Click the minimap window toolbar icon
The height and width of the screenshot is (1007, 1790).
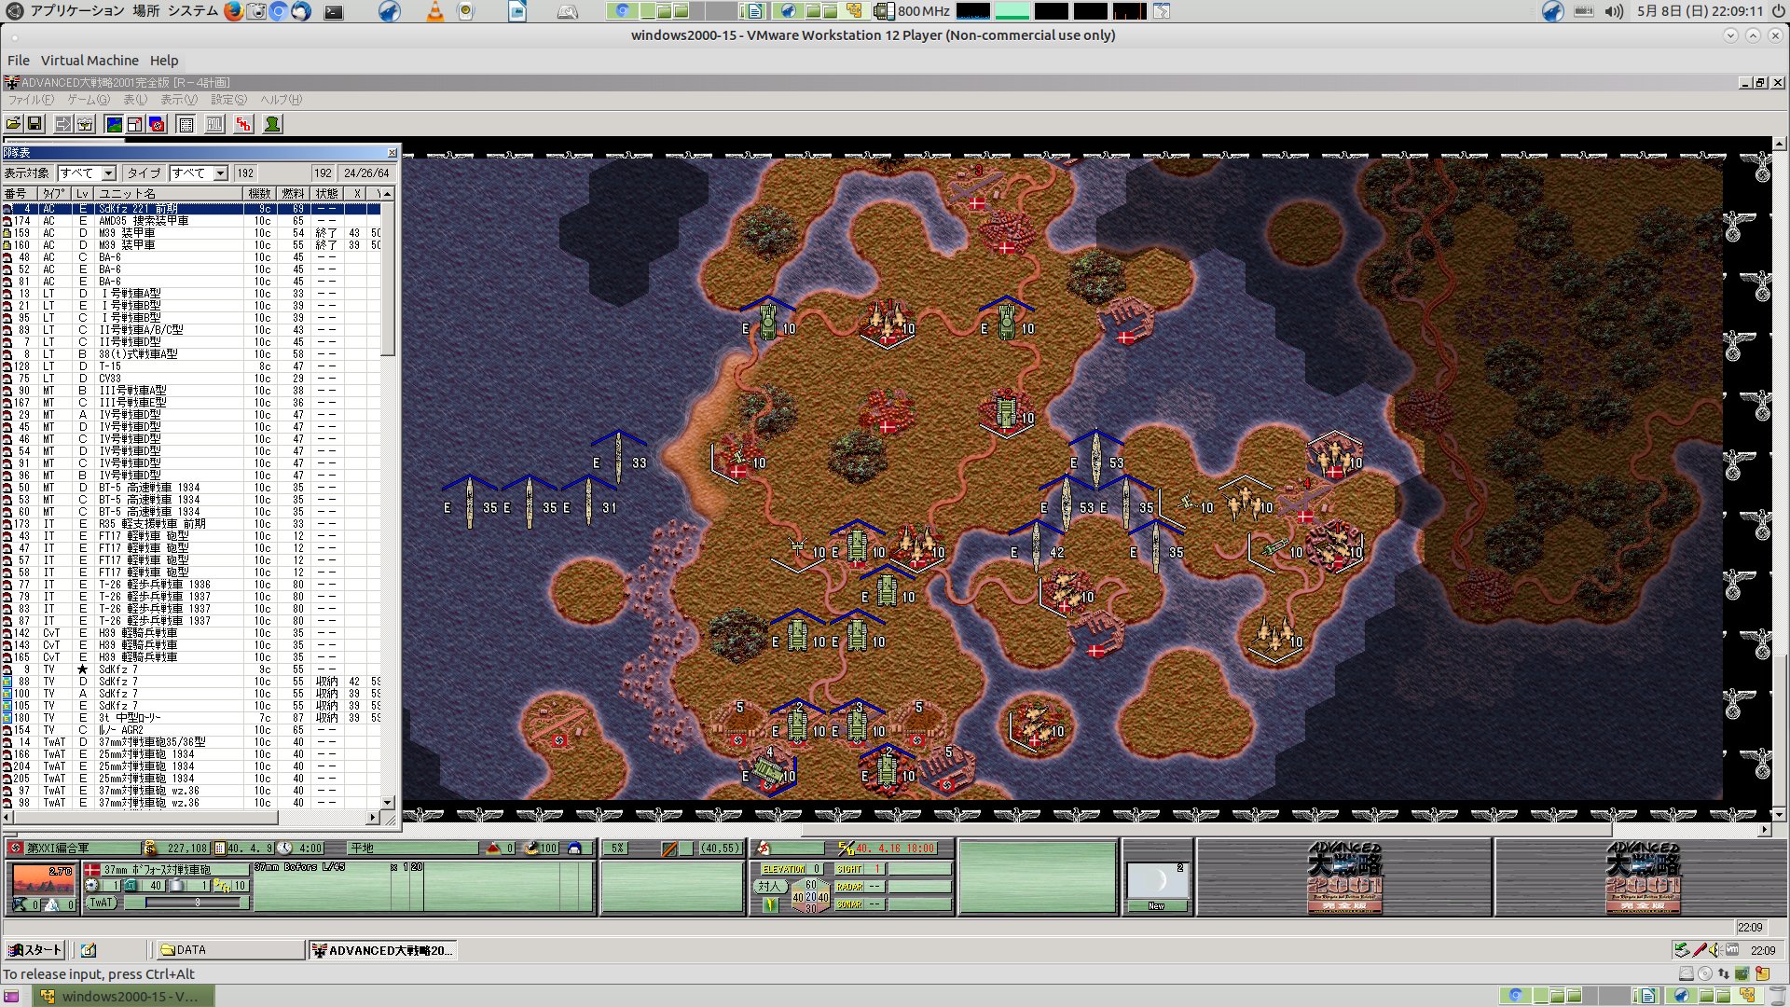(x=135, y=124)
